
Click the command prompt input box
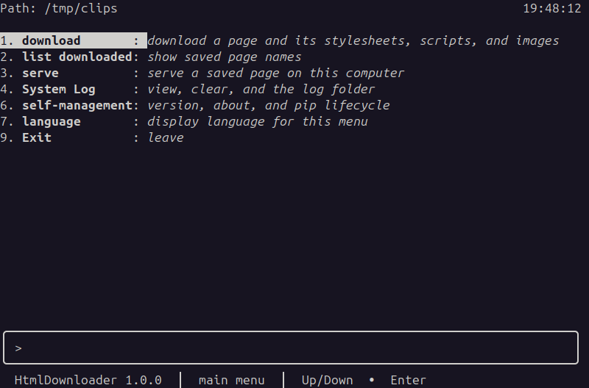click(x=291, y=348)
